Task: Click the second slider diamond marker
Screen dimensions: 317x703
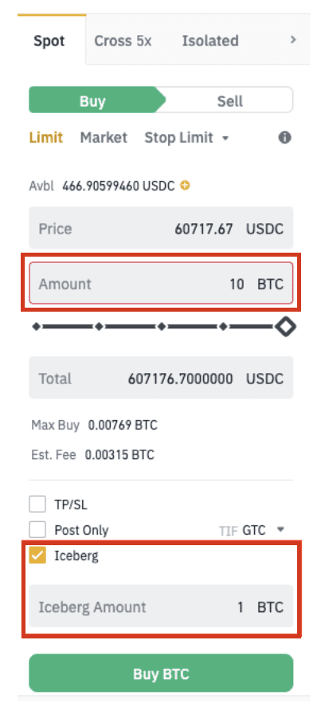Action: 99,327
